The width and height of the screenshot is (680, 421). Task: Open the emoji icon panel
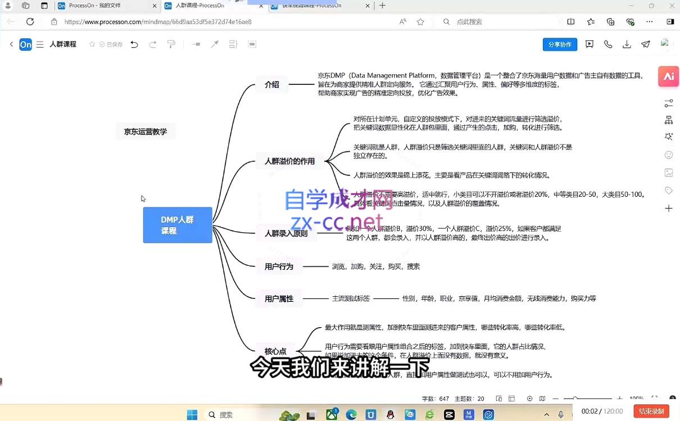click(669, 155)
